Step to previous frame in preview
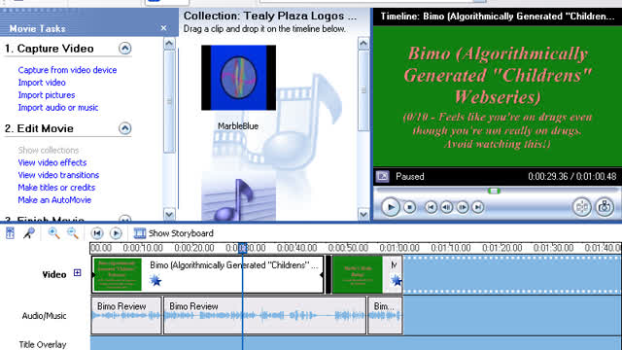 pyautogui.click(x=447, y=207)
